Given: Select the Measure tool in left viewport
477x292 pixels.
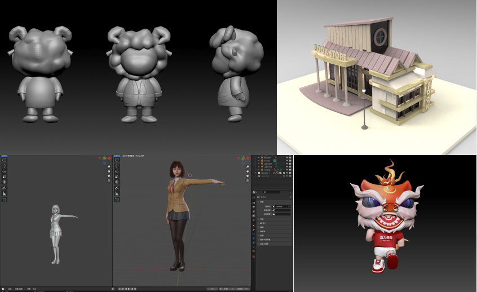Looking at the screenshot, I should (x=5, y=193).
